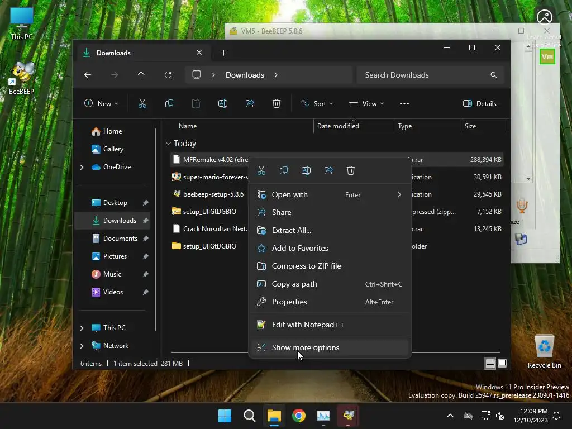
Task: Switch to large thumbnails view icon
Action: pos(502,363)
